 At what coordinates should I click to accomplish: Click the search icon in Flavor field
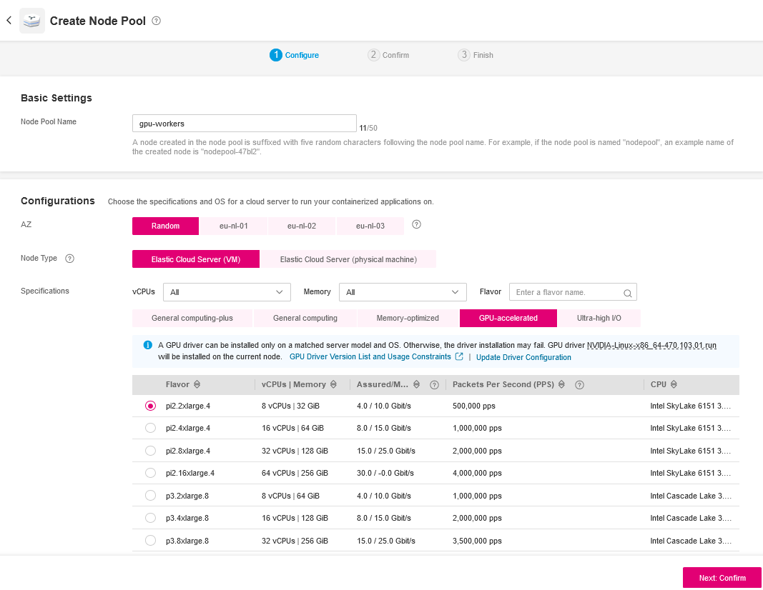627,293
